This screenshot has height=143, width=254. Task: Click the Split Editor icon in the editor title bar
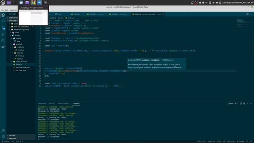pos(248,14)
